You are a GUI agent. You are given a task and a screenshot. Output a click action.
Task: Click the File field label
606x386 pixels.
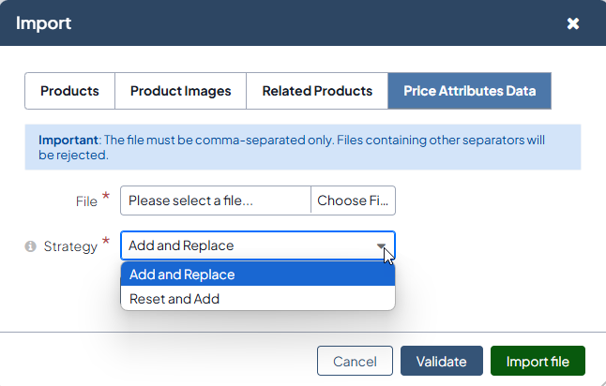(86, 200)
